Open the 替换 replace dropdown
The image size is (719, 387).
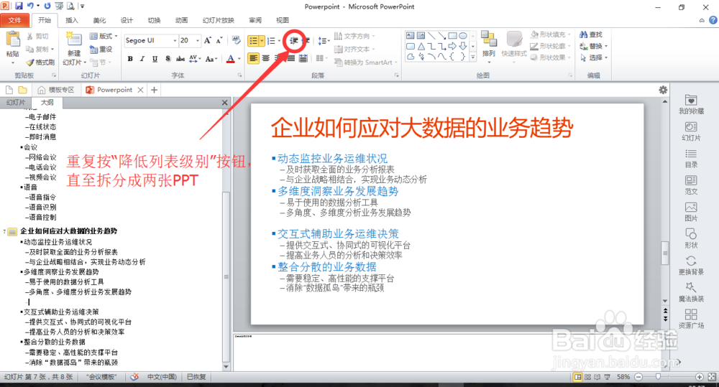(593, 46)
